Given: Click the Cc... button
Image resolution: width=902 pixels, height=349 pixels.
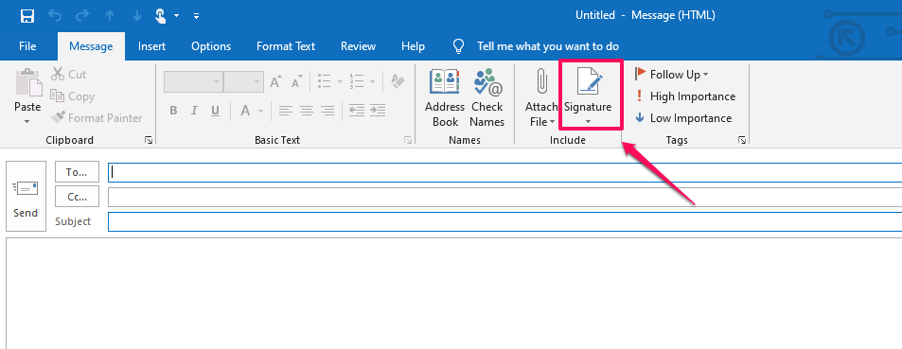Looking at the screenshot, I should click(x=77, y=196).
